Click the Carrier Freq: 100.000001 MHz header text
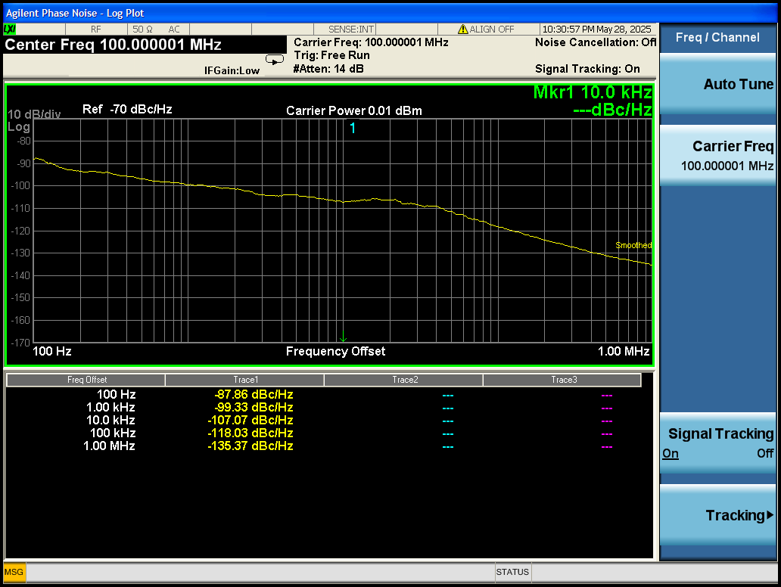The image size is (781, 587). 371,42
